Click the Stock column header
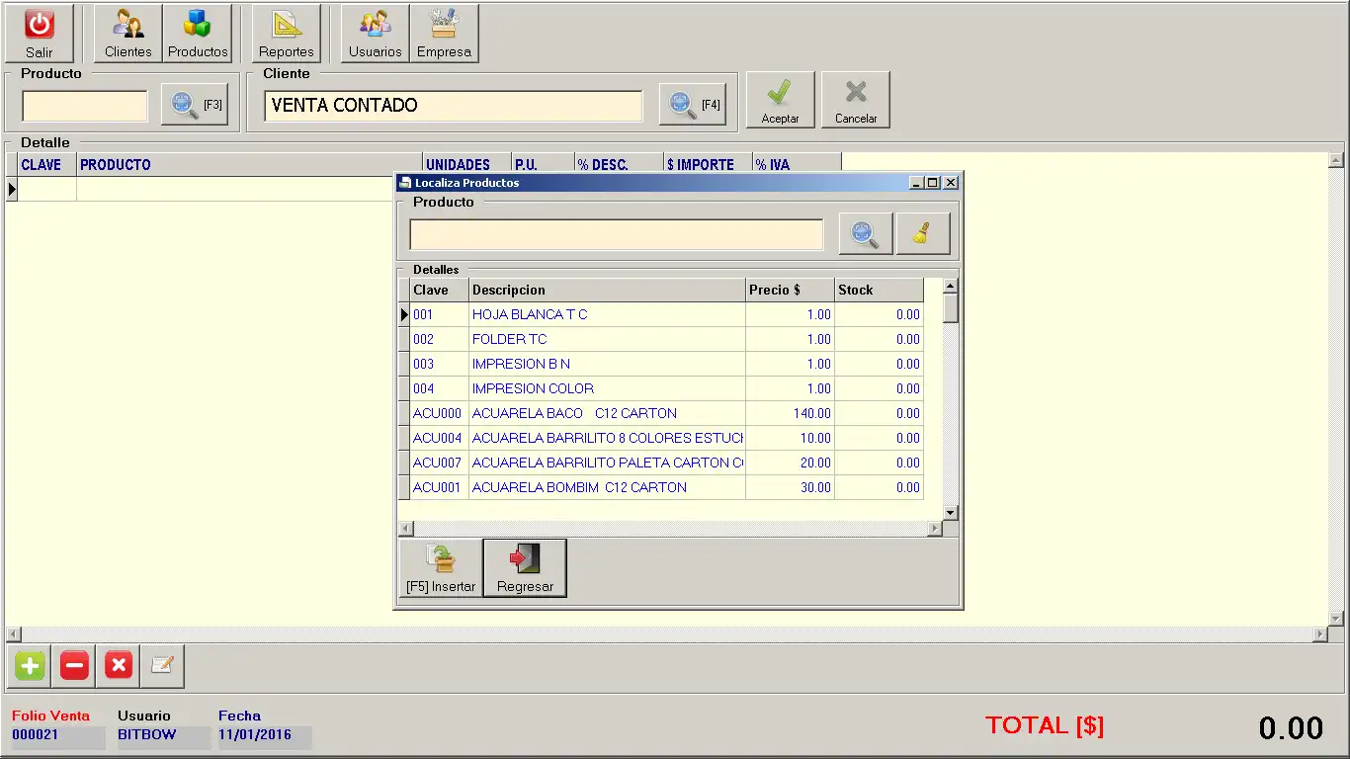The image size is (1350, 759). pos(879,290)
